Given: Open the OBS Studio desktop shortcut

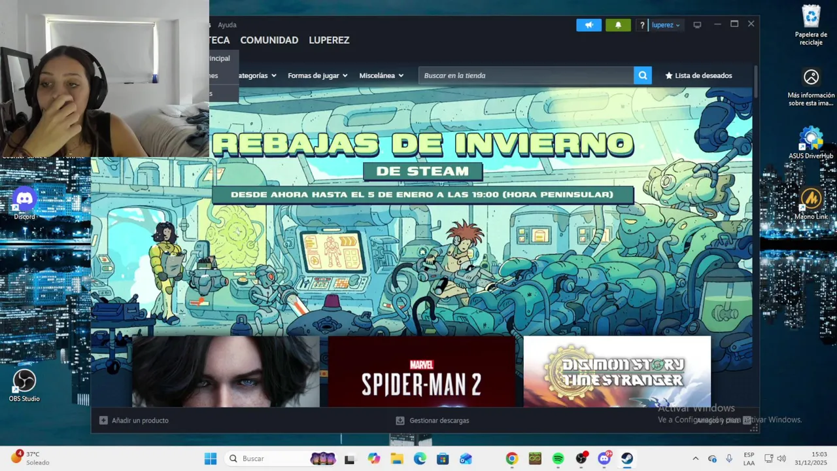Looking at the screenshot, I should coord(24,386).
